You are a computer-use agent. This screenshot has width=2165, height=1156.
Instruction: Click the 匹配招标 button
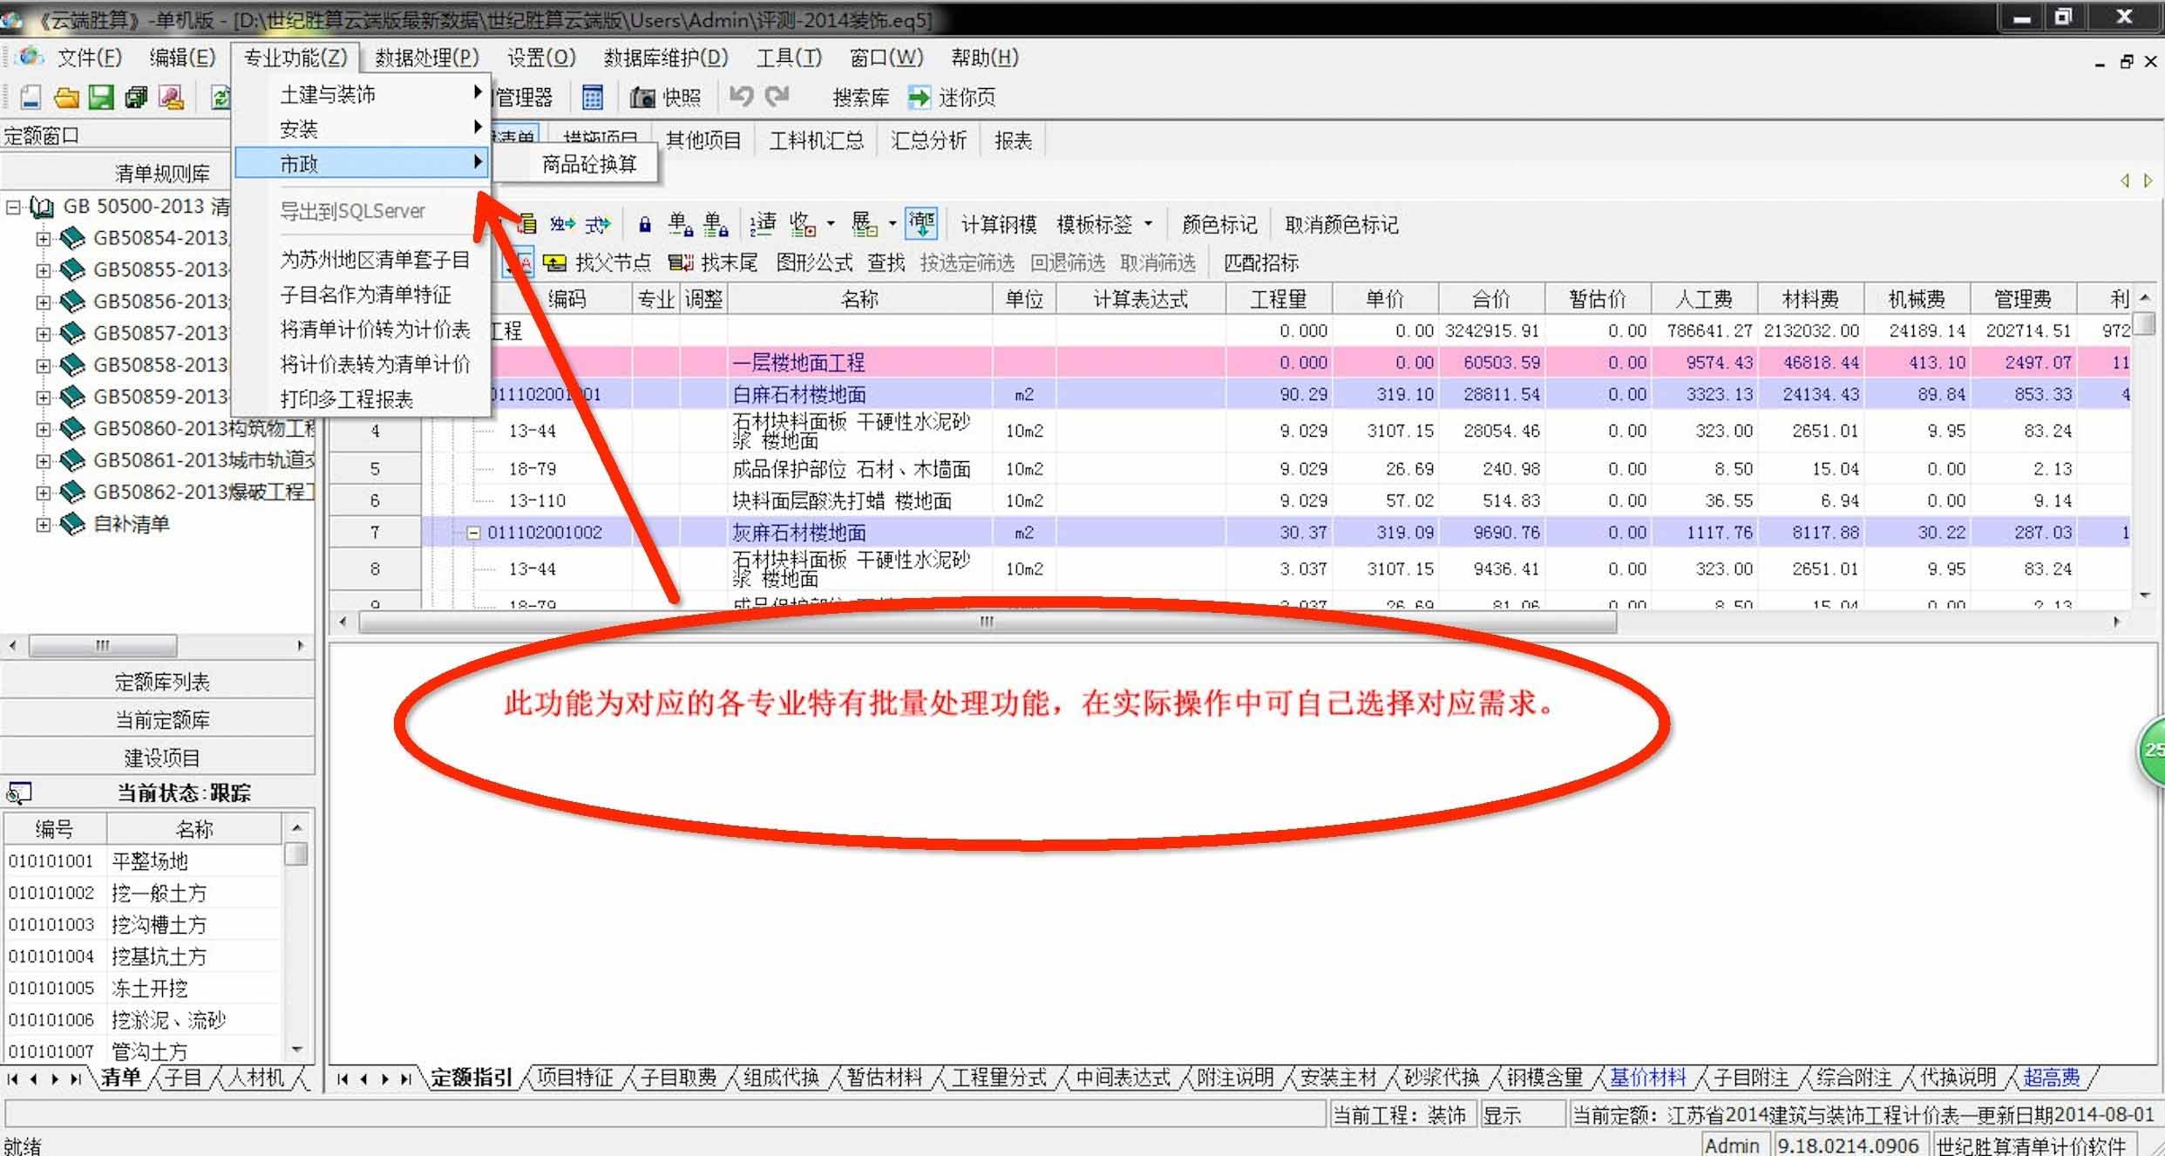[x=1261, y=262]
